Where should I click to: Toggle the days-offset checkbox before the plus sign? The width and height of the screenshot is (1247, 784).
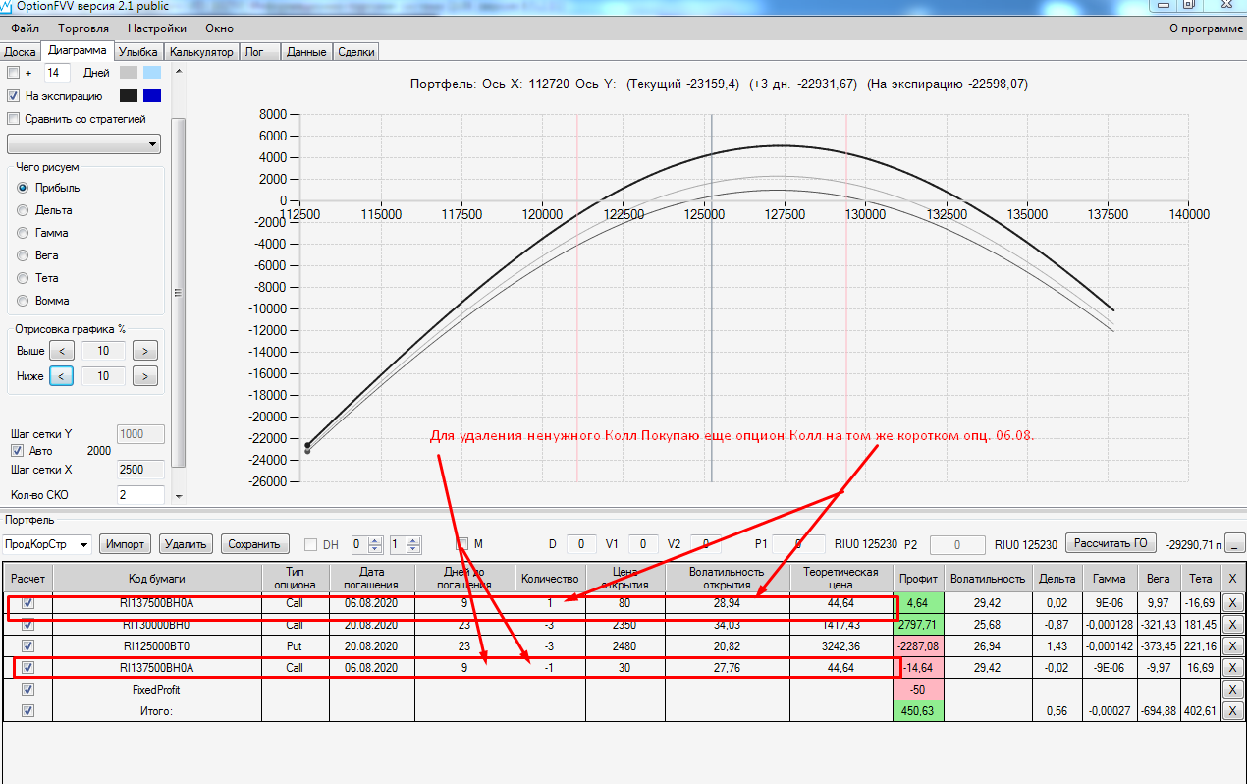(x=13, y=73)
